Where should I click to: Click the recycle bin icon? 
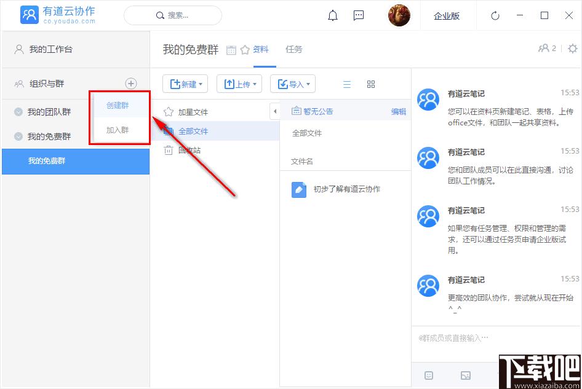coord(169,150)
